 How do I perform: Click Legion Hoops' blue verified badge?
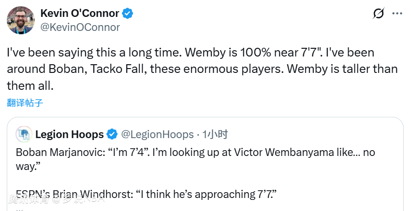tap(112, 134)
